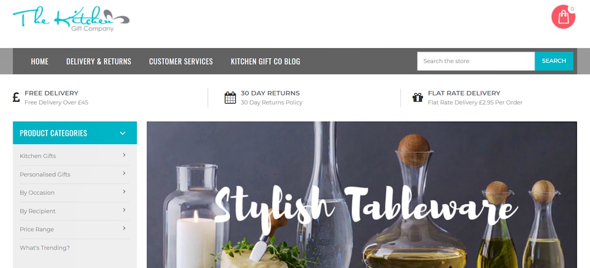This screenshot has width=590, height=268.
Task: Expand the By Recipient category arrow
Action: [x=124, y=210]
